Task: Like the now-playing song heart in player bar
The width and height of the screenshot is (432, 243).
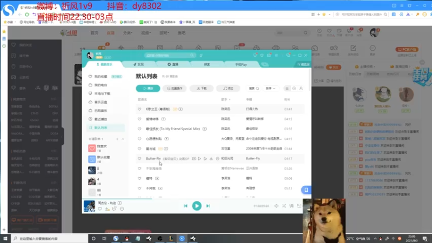Action: [x=100, y=209]
